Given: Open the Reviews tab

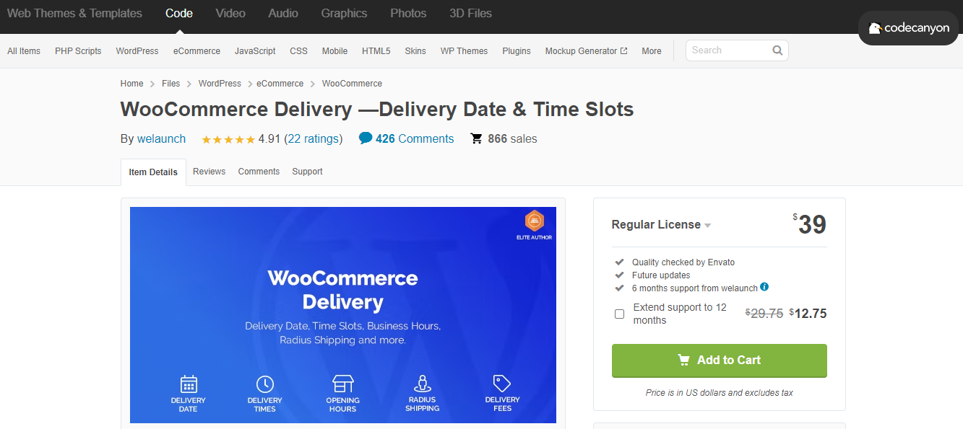Looking at the screenshot, I should click(209, 172).
